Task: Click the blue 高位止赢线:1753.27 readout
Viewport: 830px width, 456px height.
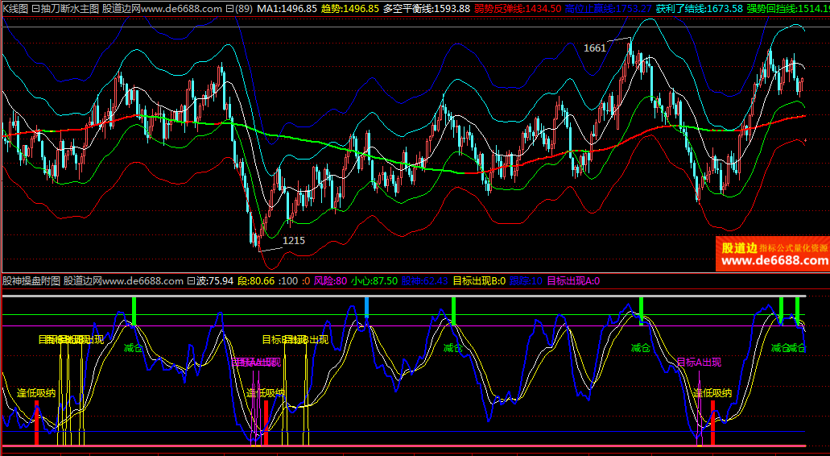Action: coord(608,9)
